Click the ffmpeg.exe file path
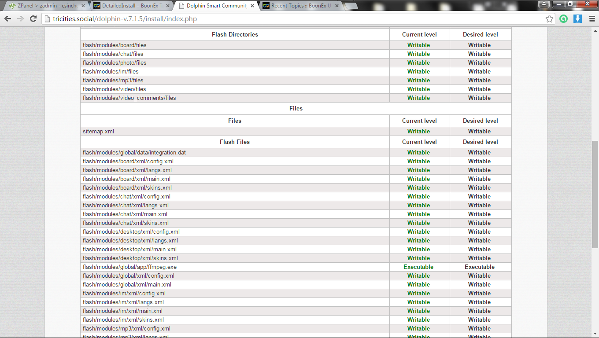 129,267
